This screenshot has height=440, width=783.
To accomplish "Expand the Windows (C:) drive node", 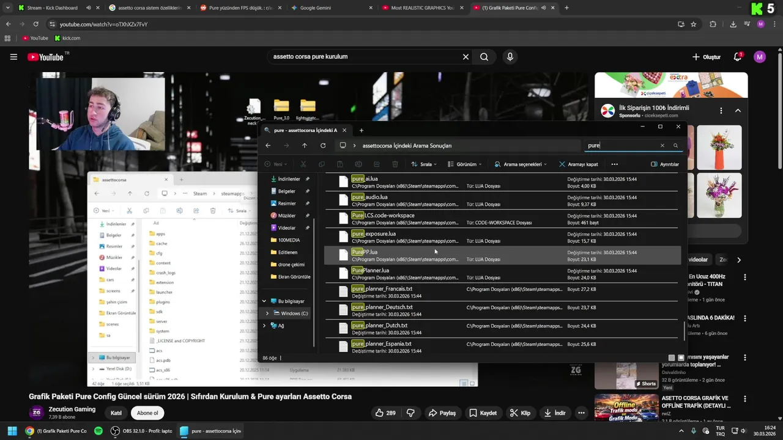I will [267, 313].
